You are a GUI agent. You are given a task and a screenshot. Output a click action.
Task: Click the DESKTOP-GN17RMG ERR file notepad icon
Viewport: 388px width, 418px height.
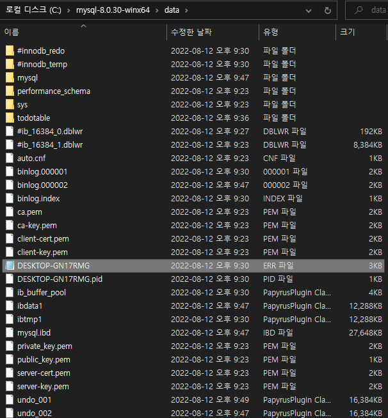point(10,265)
